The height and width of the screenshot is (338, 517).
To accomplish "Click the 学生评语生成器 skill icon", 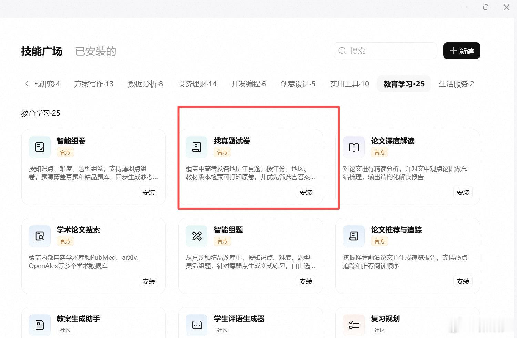I will click(x=196, y=325).
